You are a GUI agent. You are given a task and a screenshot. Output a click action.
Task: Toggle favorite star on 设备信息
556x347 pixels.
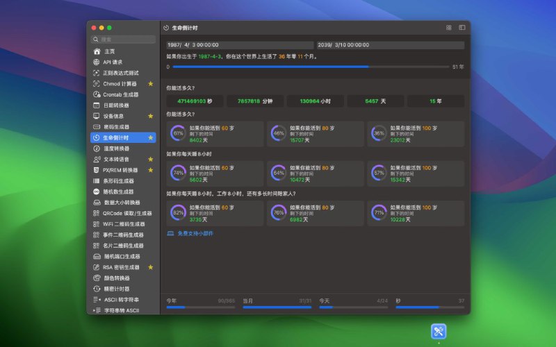tap(151, 116)
